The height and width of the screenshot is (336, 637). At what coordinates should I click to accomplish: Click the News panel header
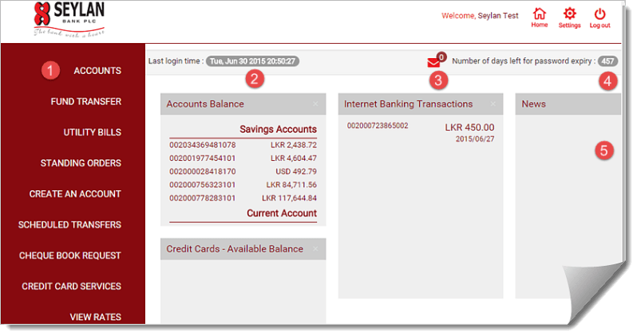[568, 104]
